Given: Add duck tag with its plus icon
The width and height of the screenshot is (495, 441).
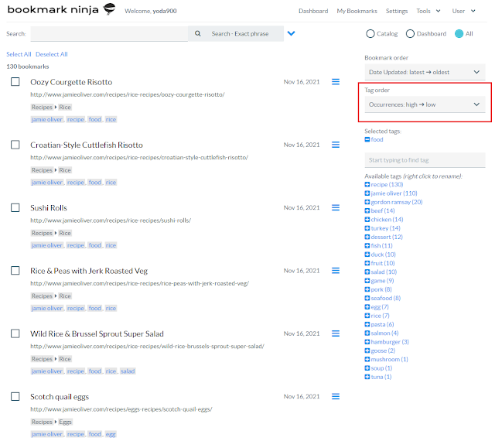Looking at the screenshot, I should tap(367, 255).
